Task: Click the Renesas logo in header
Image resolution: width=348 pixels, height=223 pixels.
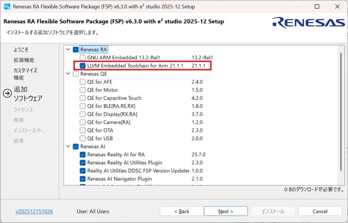Action: click(308, 23)
